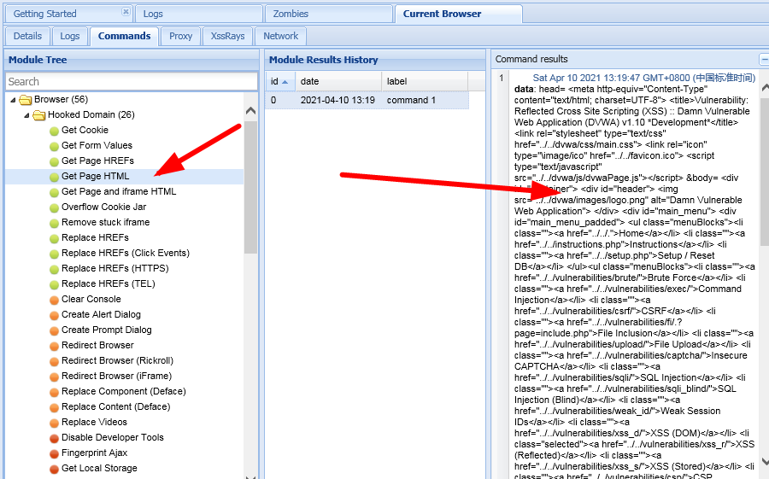Select Replace HREFs (TEL) module

click(109, 283)
